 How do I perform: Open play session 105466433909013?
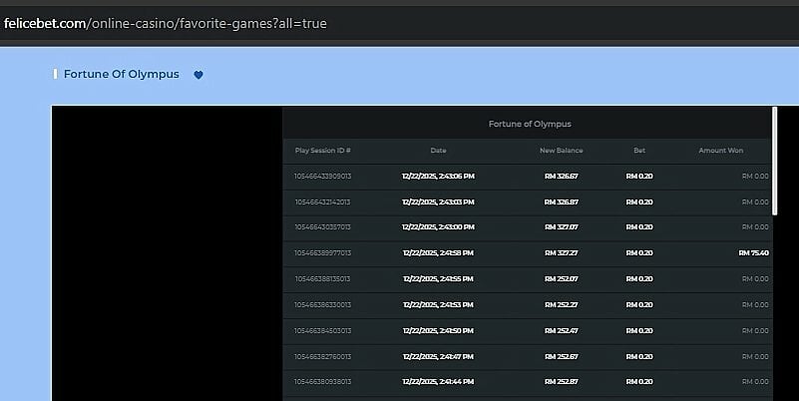click(x=322, y=176)
